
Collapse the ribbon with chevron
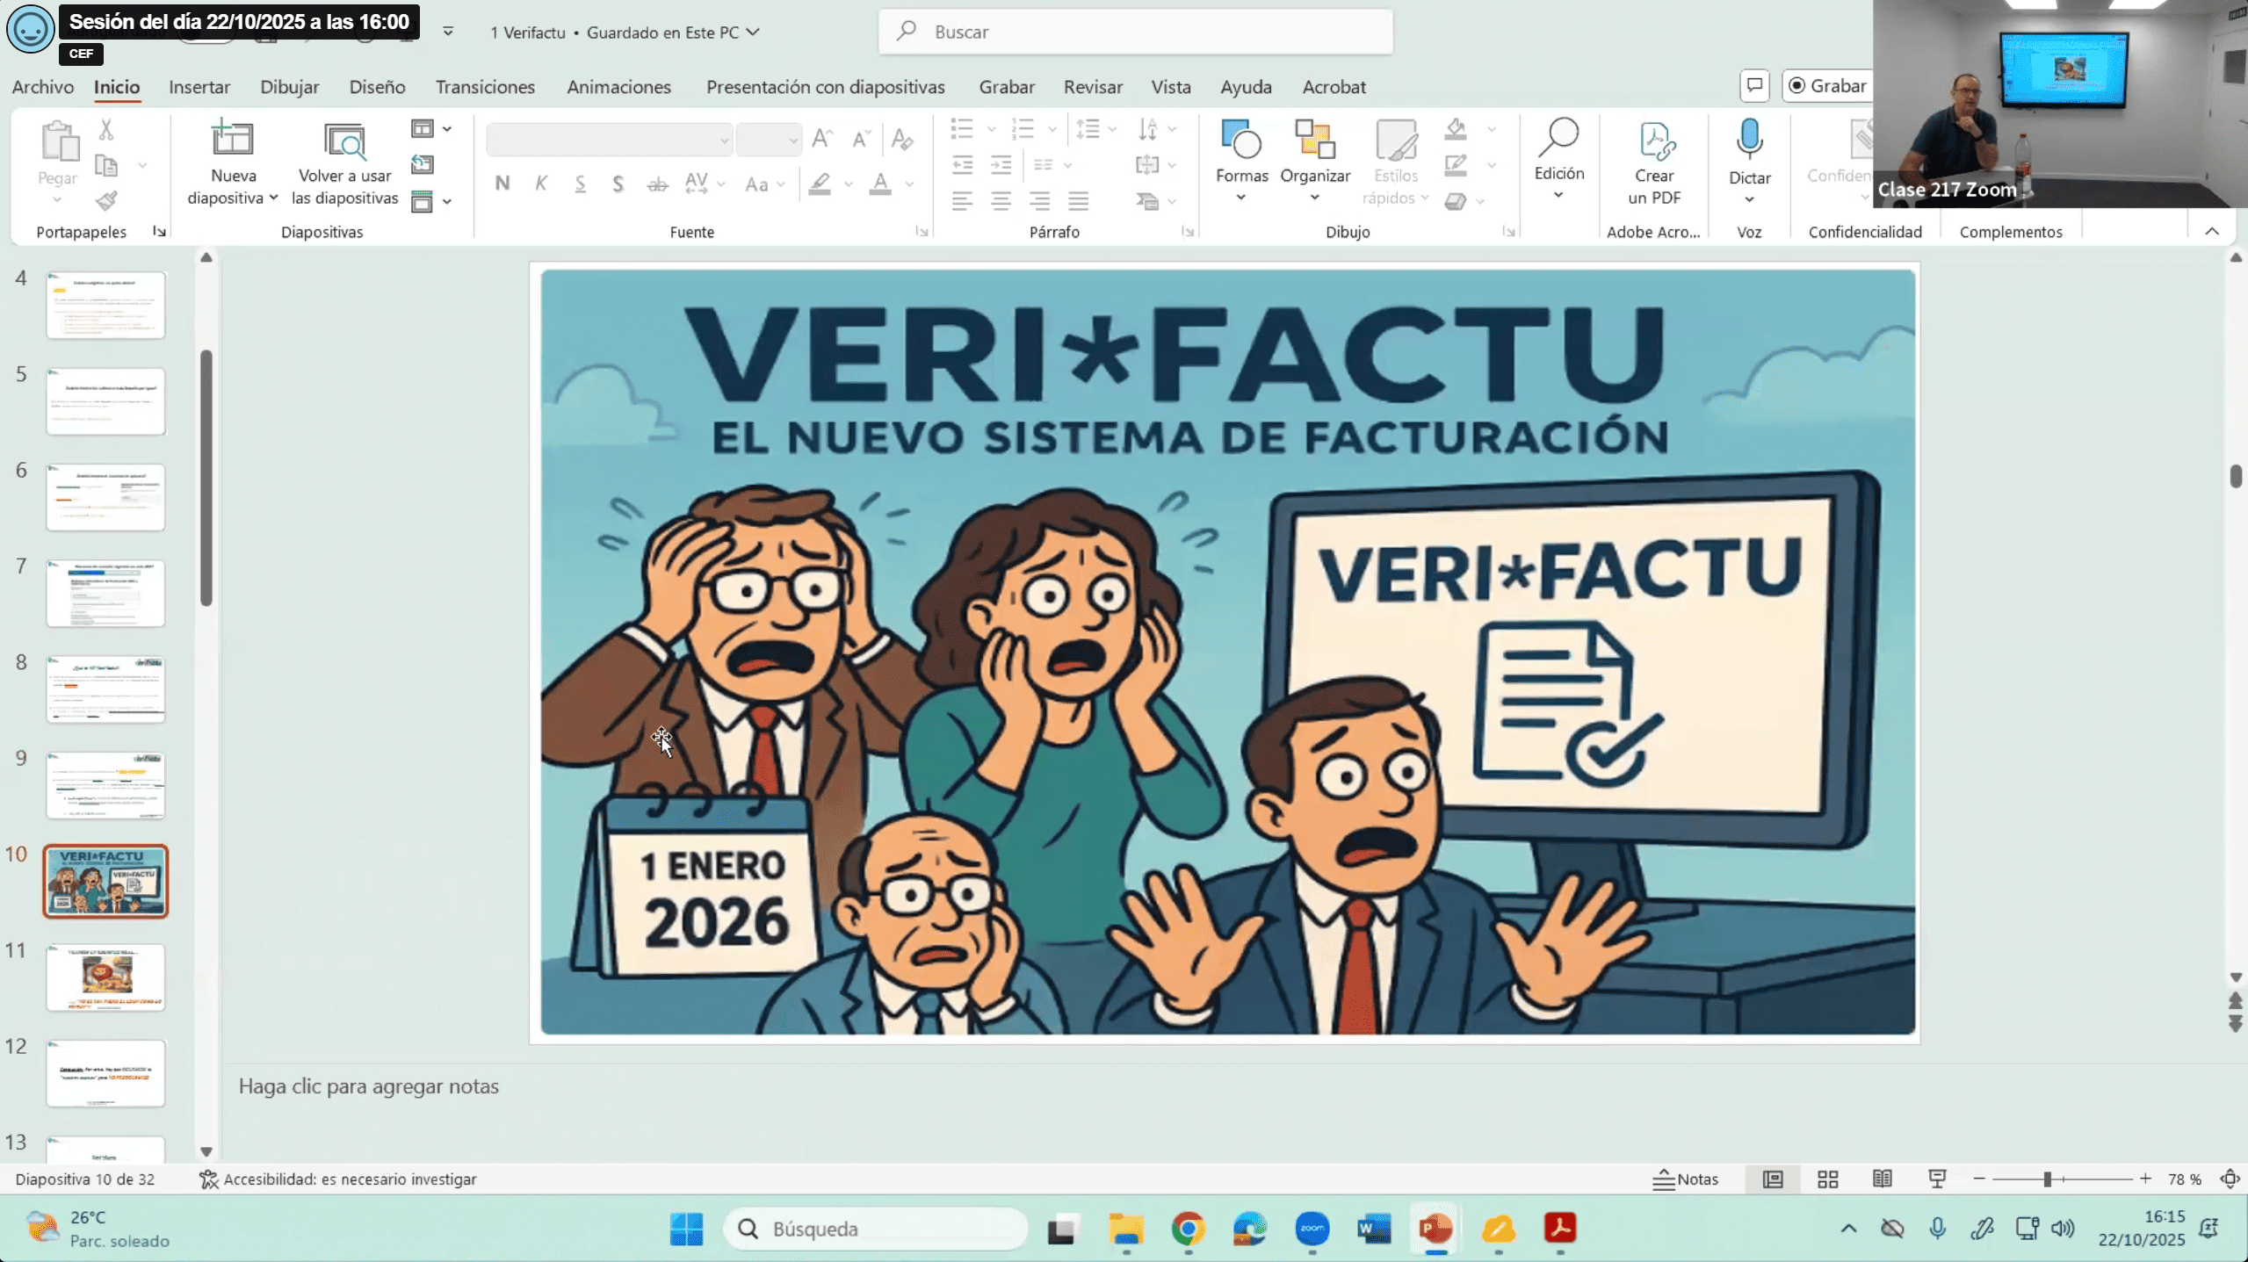coord(2211,232)
